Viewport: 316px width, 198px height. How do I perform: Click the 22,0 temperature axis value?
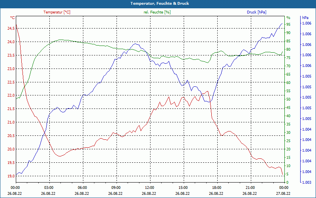click(x=11, y=95)
